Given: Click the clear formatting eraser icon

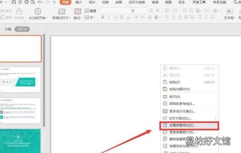Looking at the screenshot, I should tap(150, 17).
